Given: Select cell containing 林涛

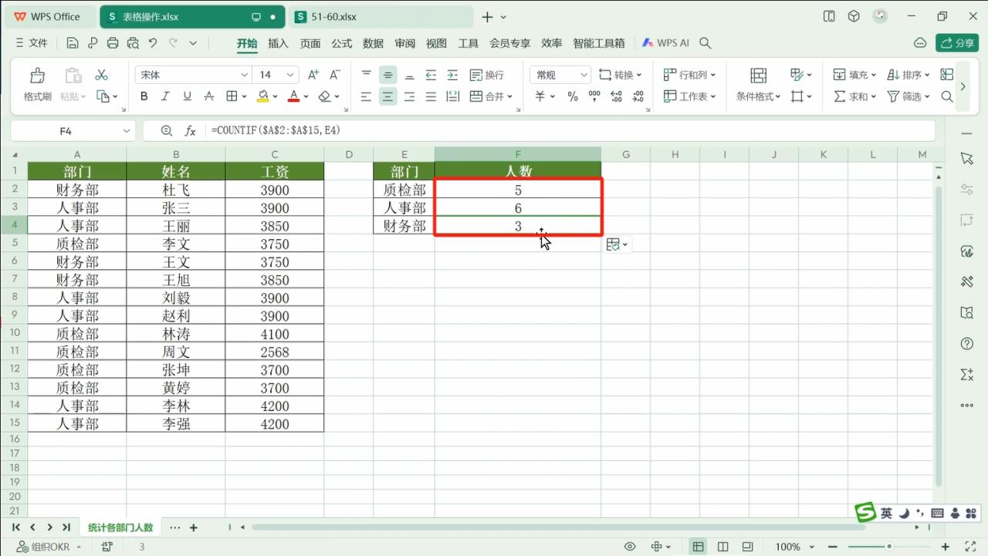Looking at the screenshot, I should point(176,334).
